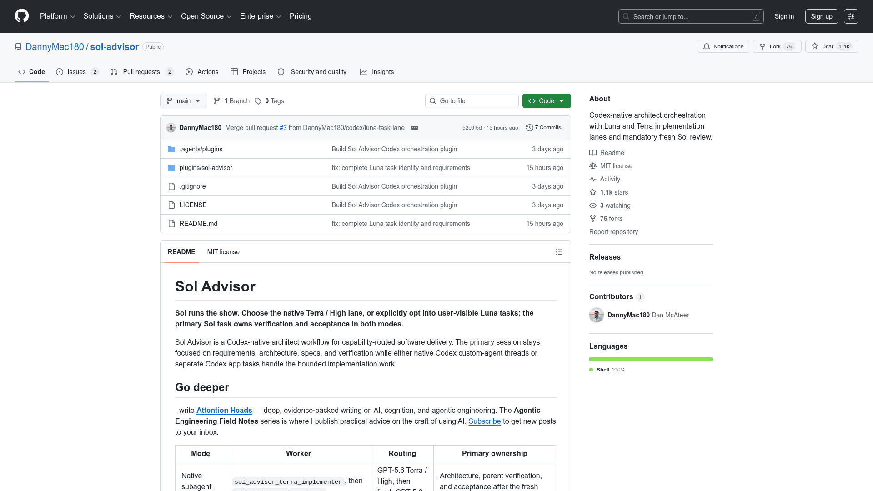Open the plugins/sol-advisor folder
This screenshot has width=873, height=491.
click(206, 168)
